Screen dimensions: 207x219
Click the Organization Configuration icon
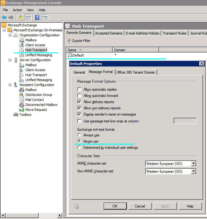coord(15,35)
